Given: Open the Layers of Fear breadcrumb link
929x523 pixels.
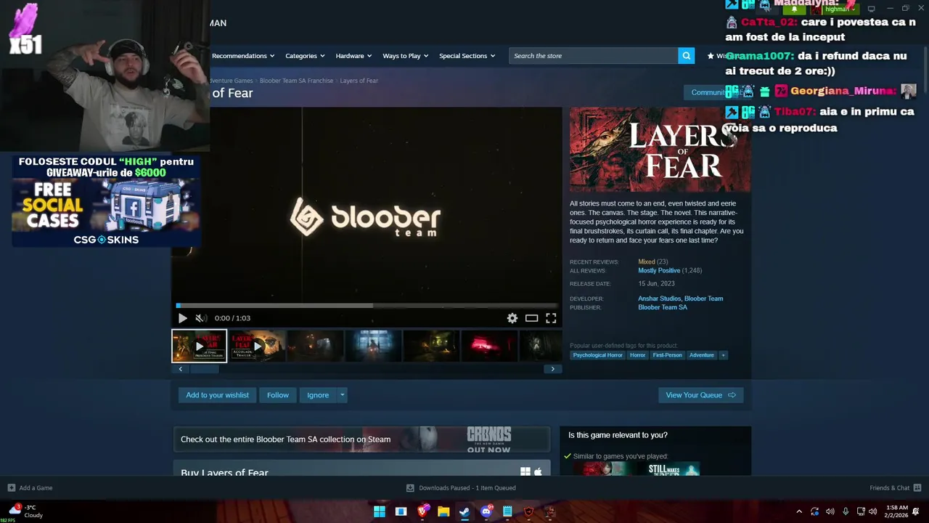Looking at the screenshot, I should click(x=359, y=81).
